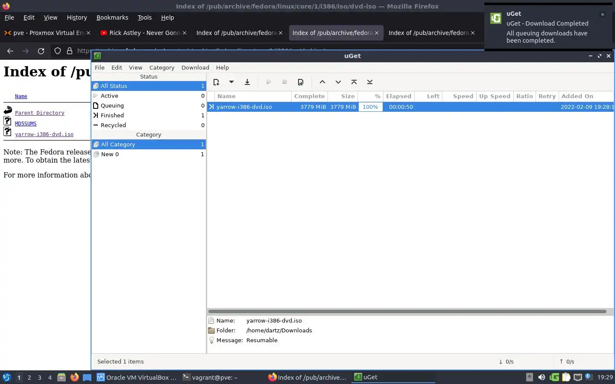
Task: Select All Category row
Action: [149, 144]
